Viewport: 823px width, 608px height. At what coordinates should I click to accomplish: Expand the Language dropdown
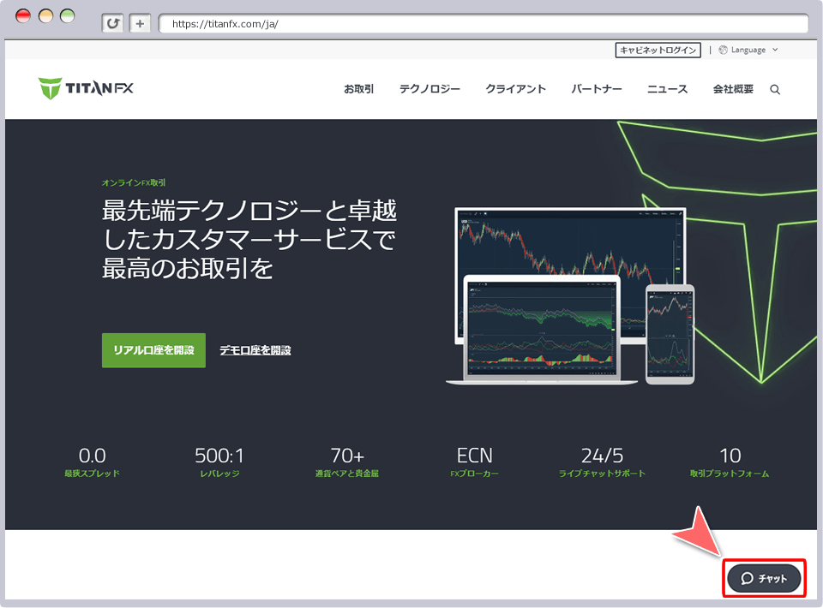pos(750,50)
